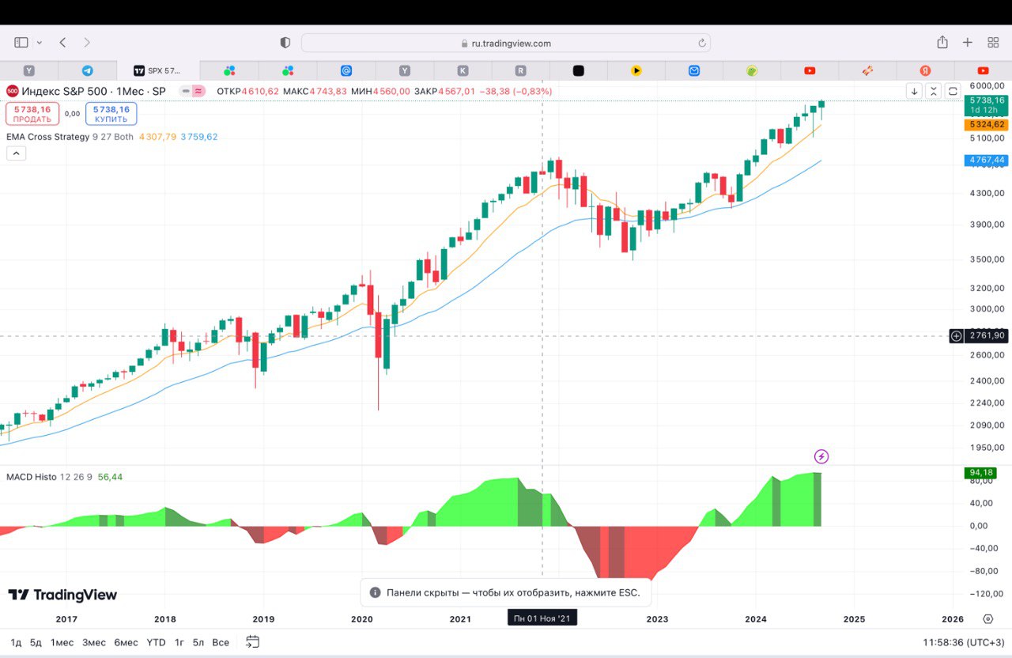This screenshot has height=658, width=1012.
Task: Switch to the yellow play-icon tab
Action: (636, 70)
